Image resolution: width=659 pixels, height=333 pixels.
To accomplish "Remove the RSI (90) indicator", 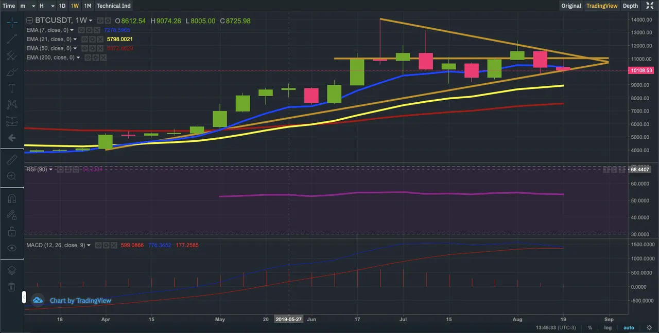I will tap(76, 170).
